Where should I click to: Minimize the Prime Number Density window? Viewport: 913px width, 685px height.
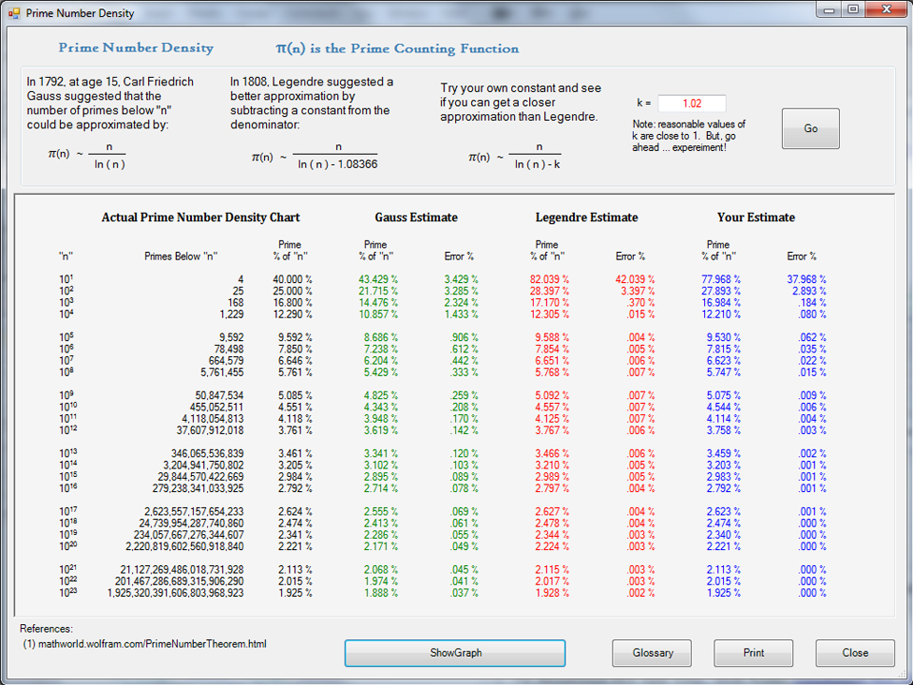point(830,10)
